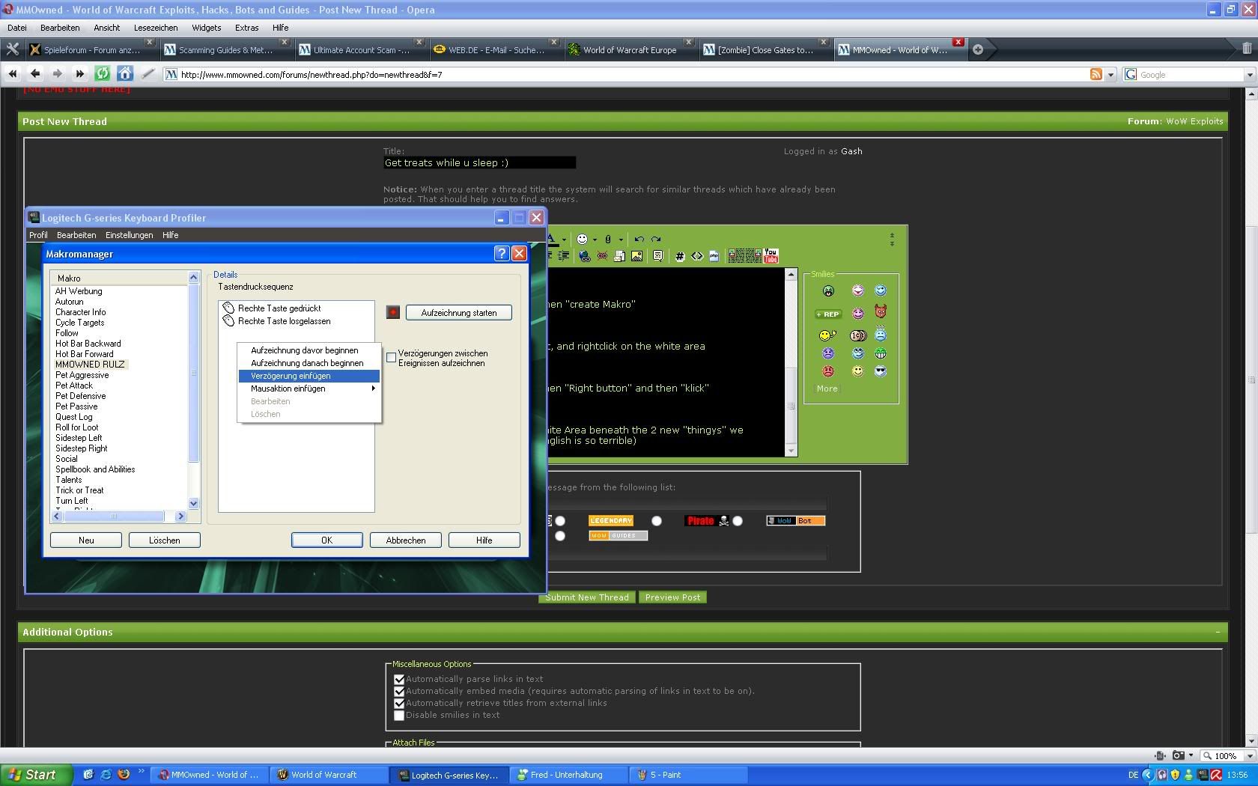Image resolution: width=1258 pixels, height=786 pixels.
Task: Open the search engine dropdown in Opera
Action: coord(1249,75)
